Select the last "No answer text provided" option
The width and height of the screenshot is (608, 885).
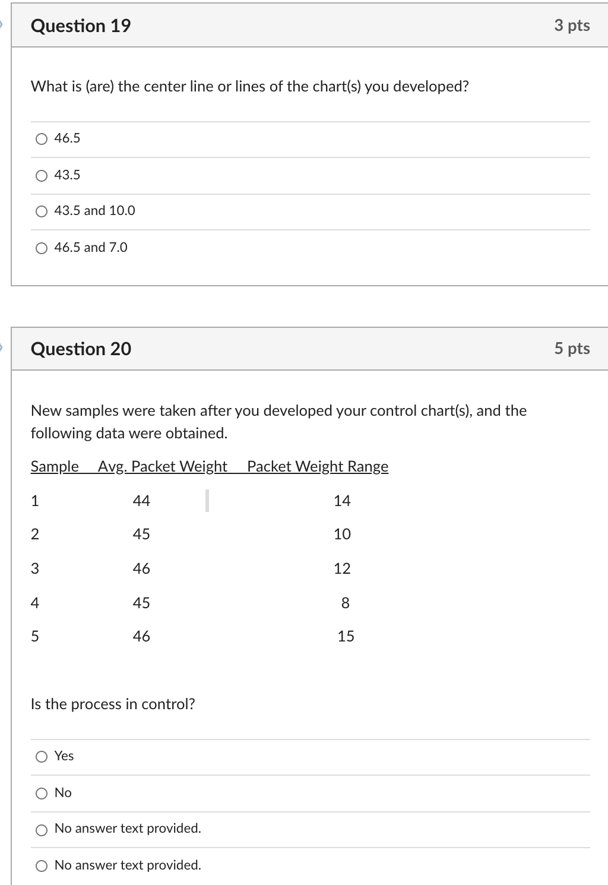click(41, 866)
